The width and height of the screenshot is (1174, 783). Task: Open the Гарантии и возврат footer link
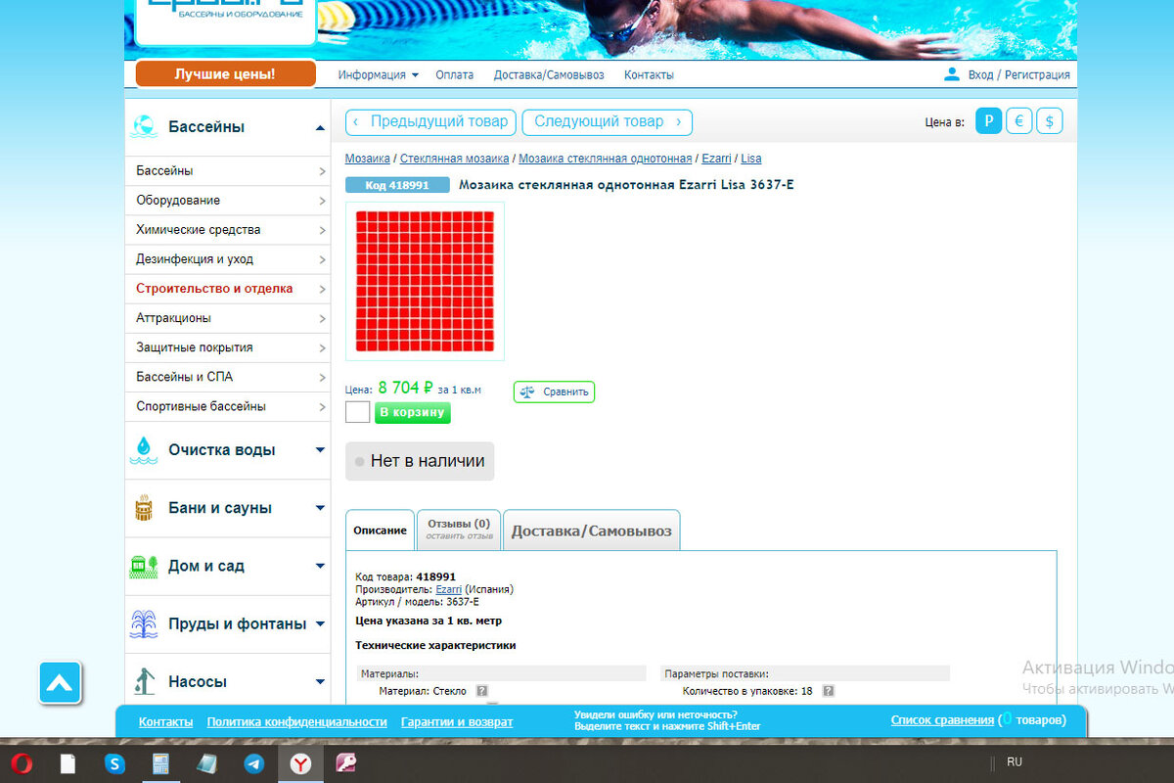coord(457,721)
